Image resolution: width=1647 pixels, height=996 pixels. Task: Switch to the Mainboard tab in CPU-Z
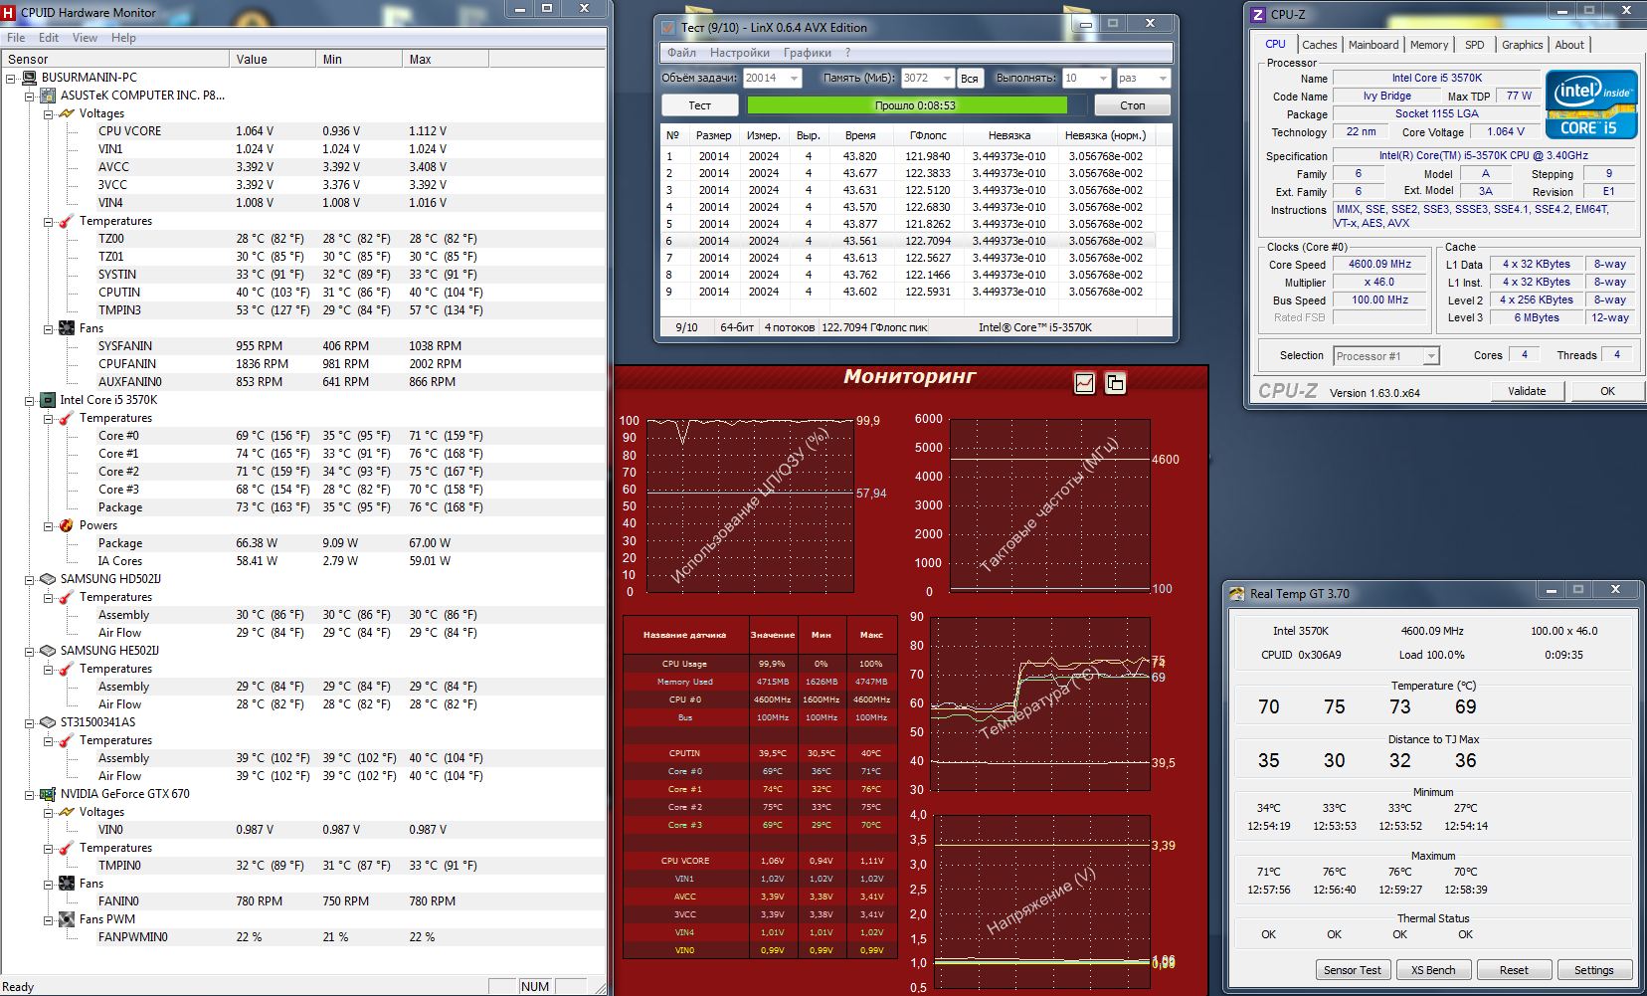point(1373,45)
